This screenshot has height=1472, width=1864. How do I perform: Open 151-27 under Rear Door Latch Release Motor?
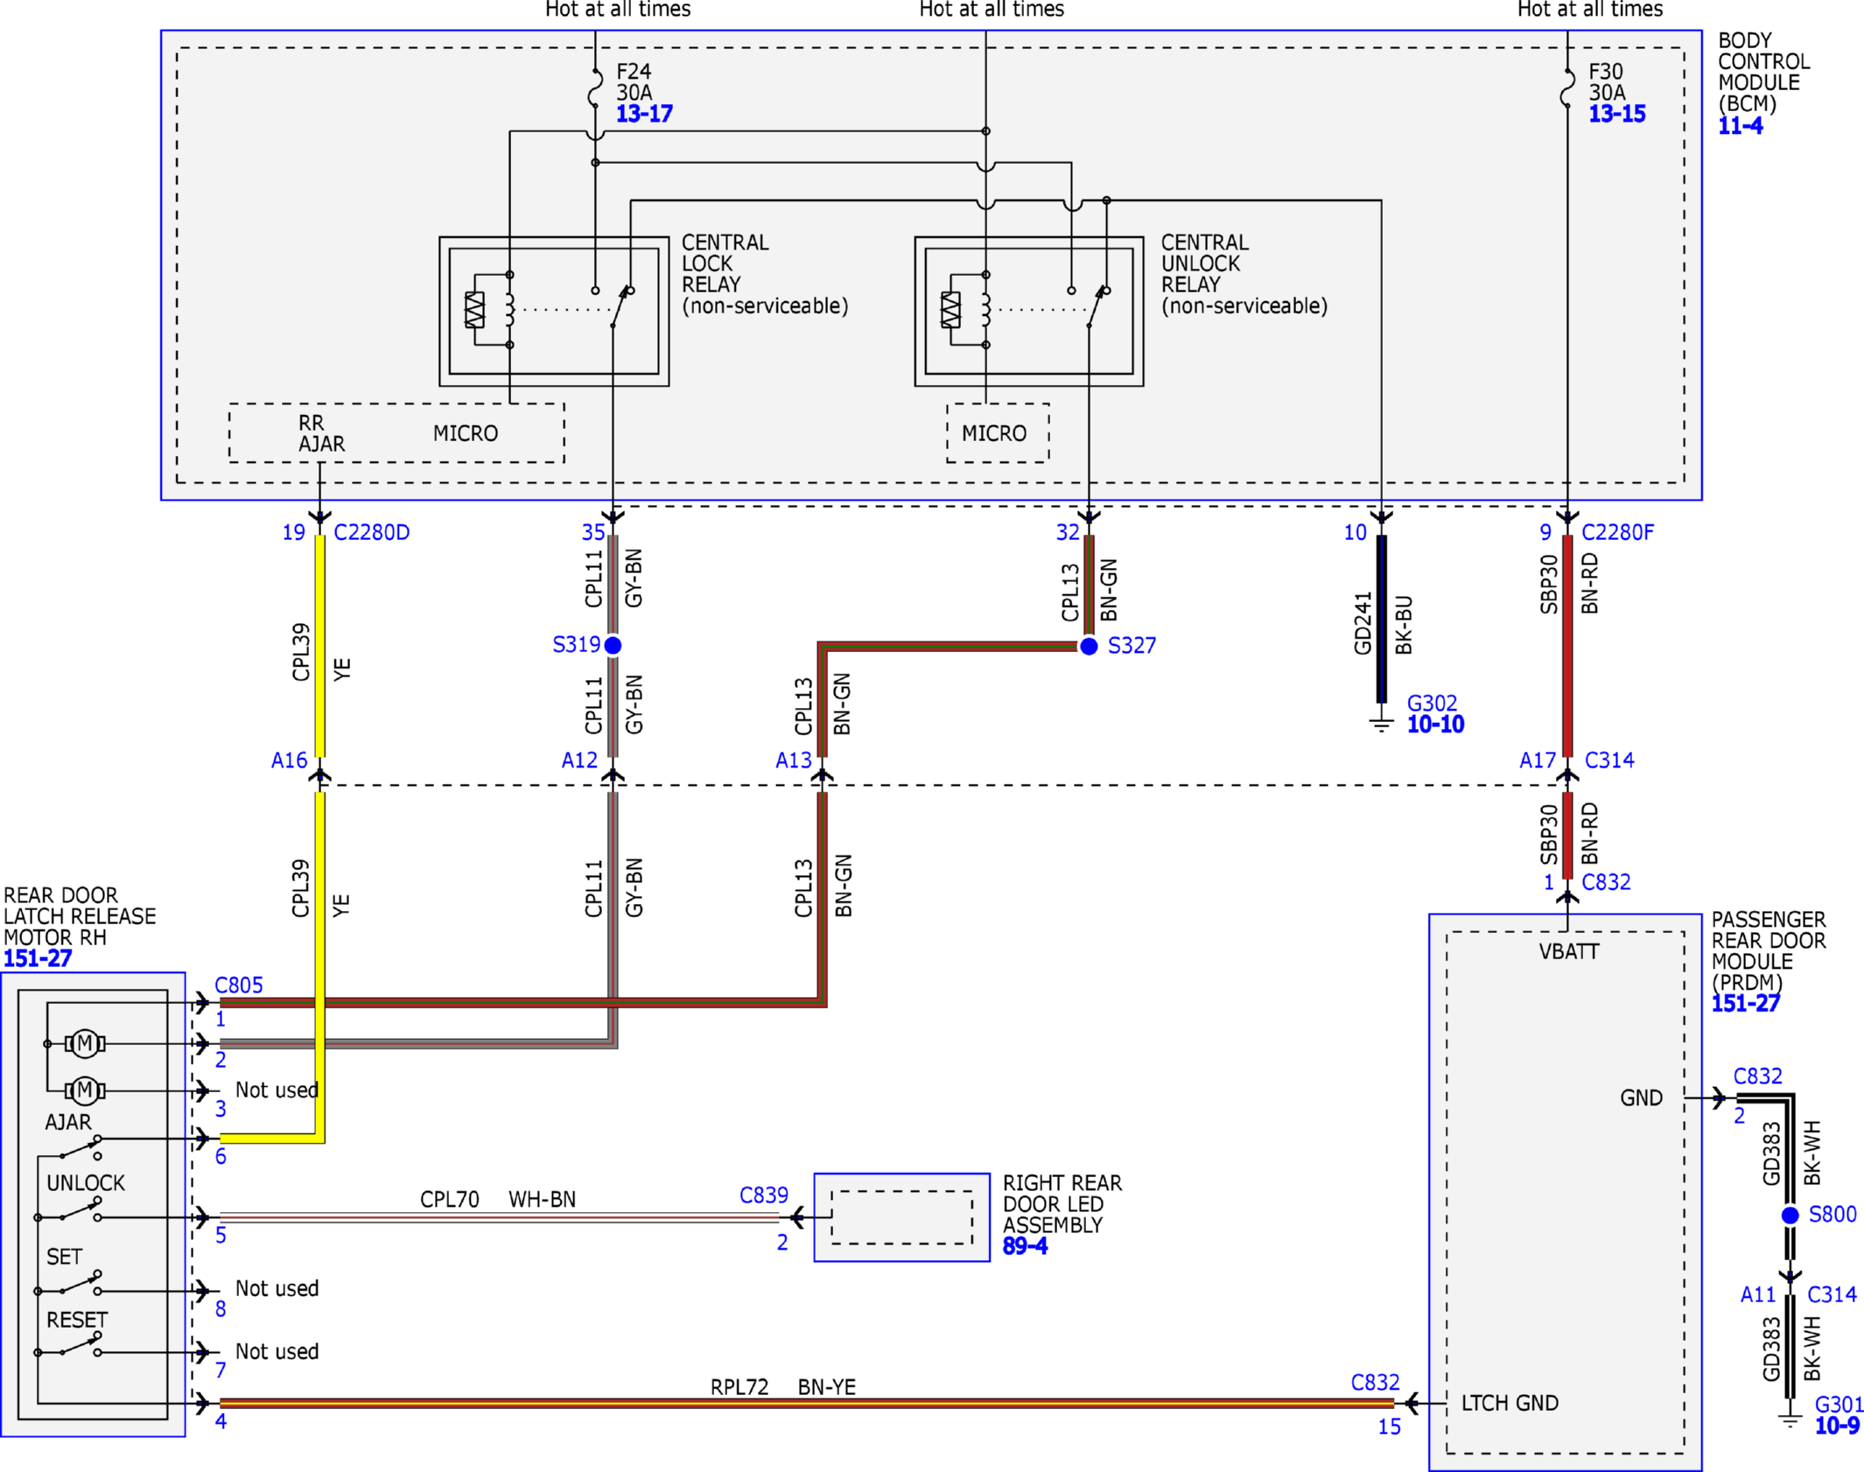(x=38, y=958)
